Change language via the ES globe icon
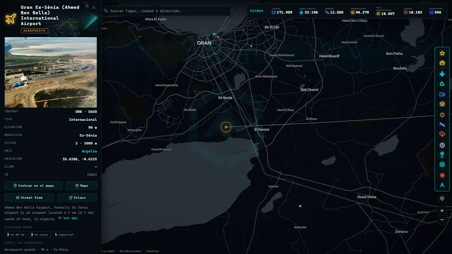 tap(442, 155)
